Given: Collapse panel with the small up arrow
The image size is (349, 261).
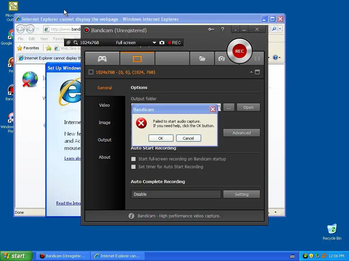Looking at the screenshot, I should (x=251, y=72).
